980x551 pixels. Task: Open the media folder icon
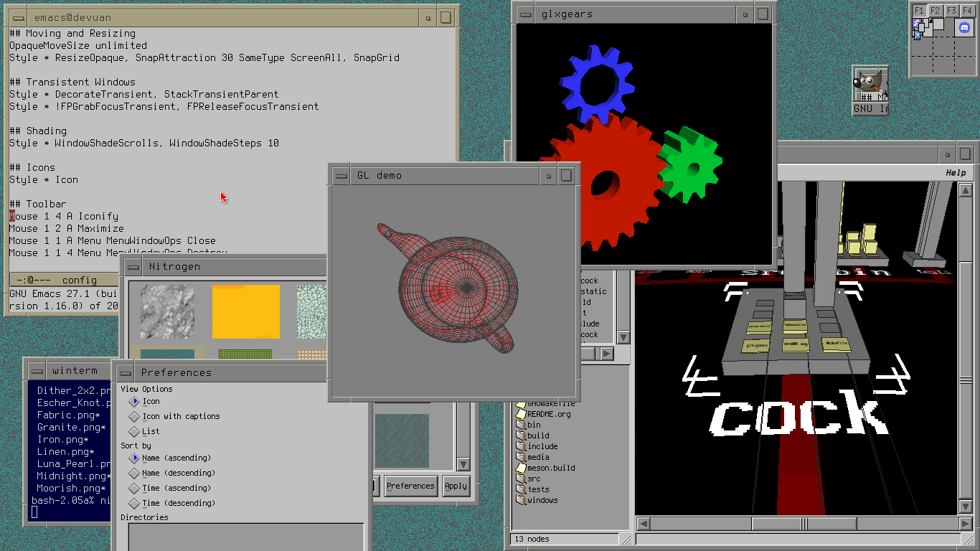coord(521,457)
